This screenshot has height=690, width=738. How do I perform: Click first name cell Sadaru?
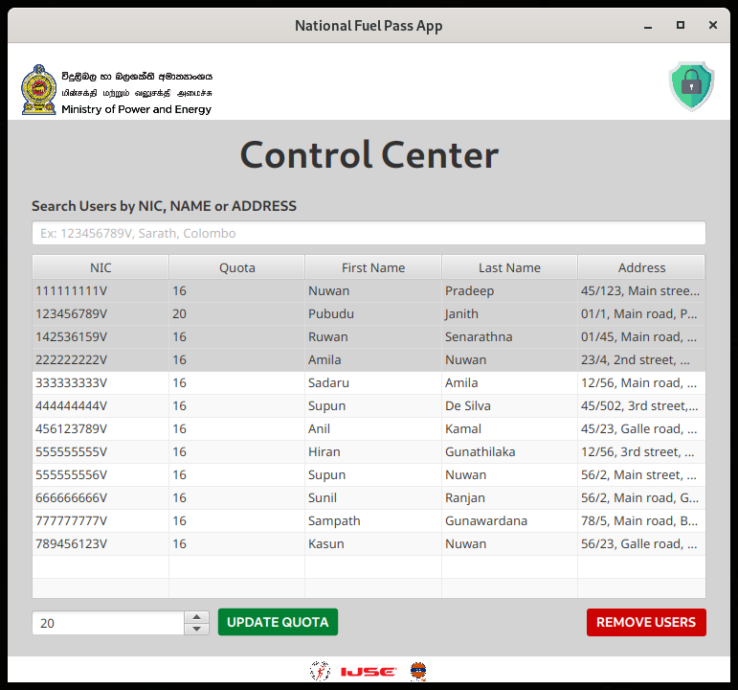373,382
